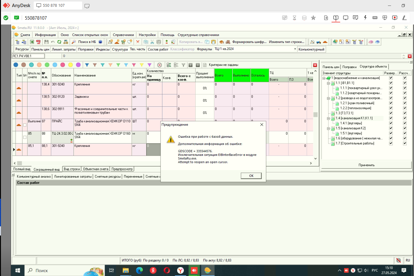The image size is (414, 276).
Task: Toggle Рассч checkbox for 1.7 Строительные работы
Action: (x=405, y=144)
